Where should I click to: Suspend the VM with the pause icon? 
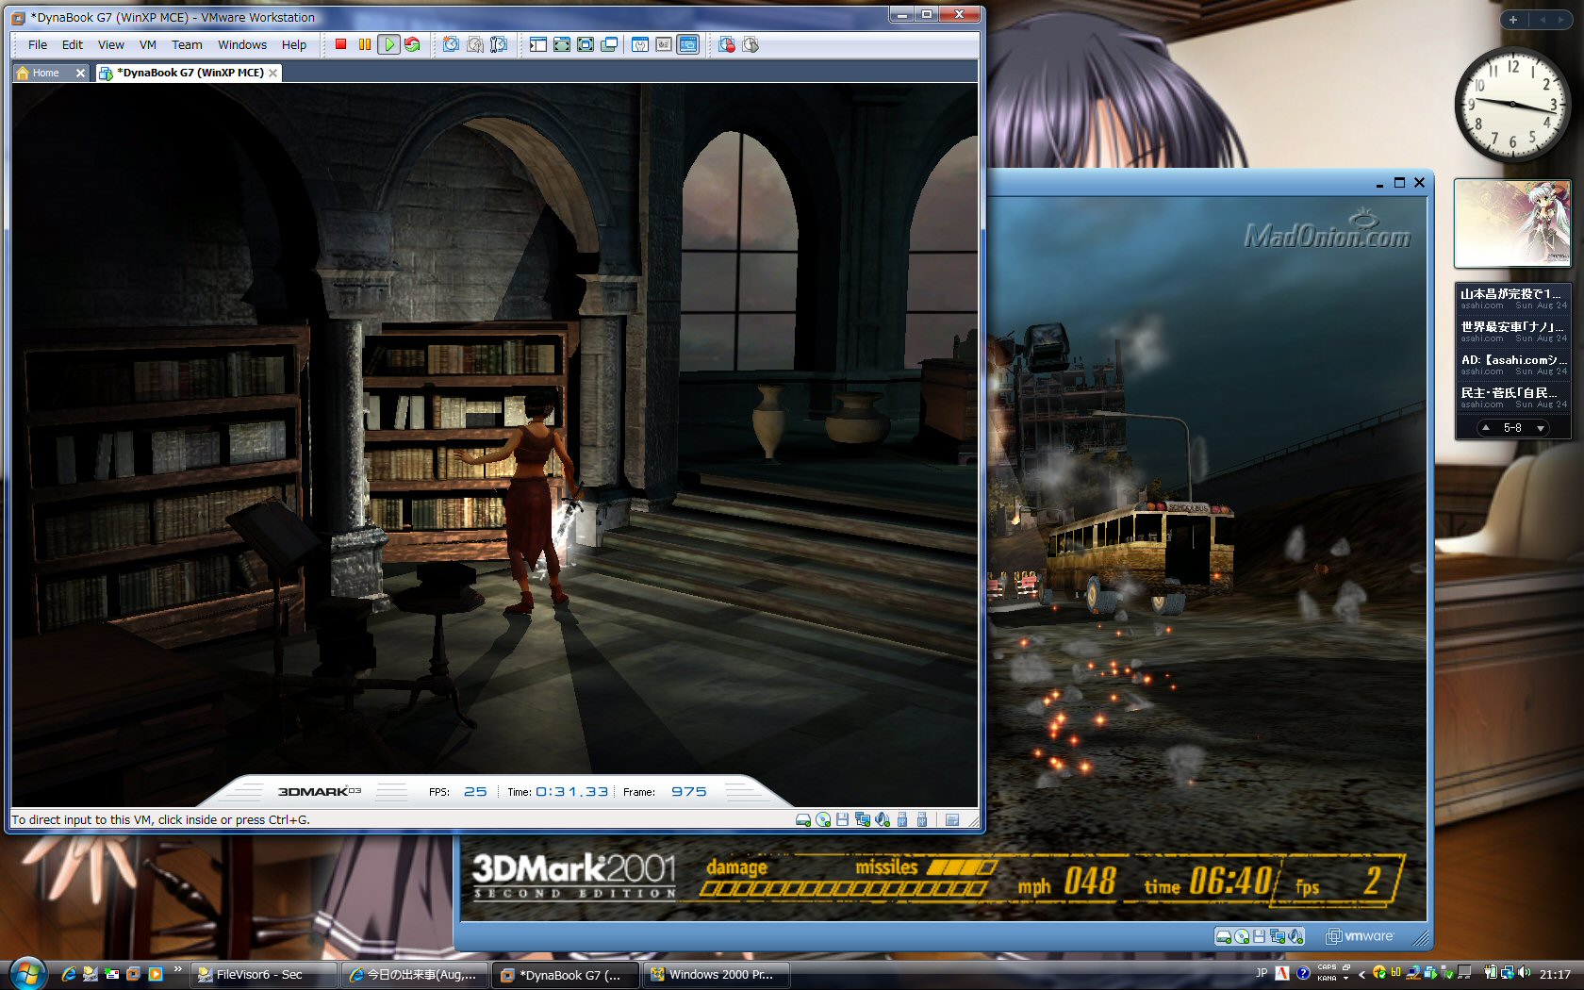point(365,44)
